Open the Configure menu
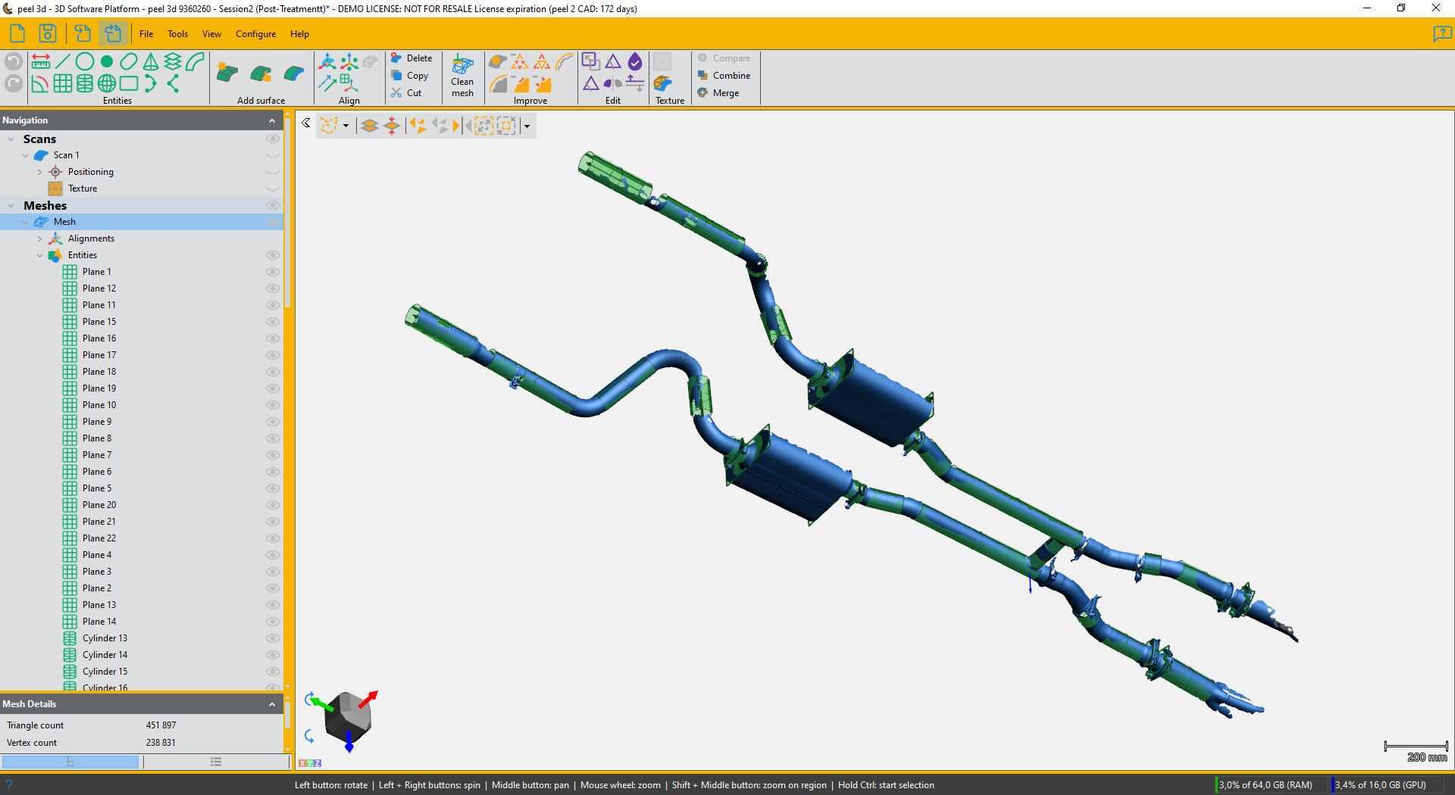 [255, 34]
